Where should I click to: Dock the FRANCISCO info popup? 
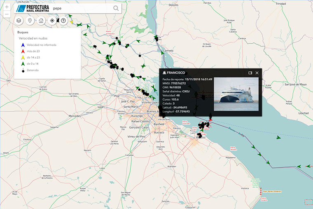click(x=250, y=73)
